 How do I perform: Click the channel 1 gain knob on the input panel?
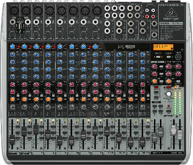point(12,34)
